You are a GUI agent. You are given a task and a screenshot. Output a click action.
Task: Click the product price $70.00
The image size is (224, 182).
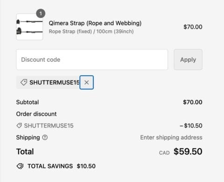(x=193, y=27)
